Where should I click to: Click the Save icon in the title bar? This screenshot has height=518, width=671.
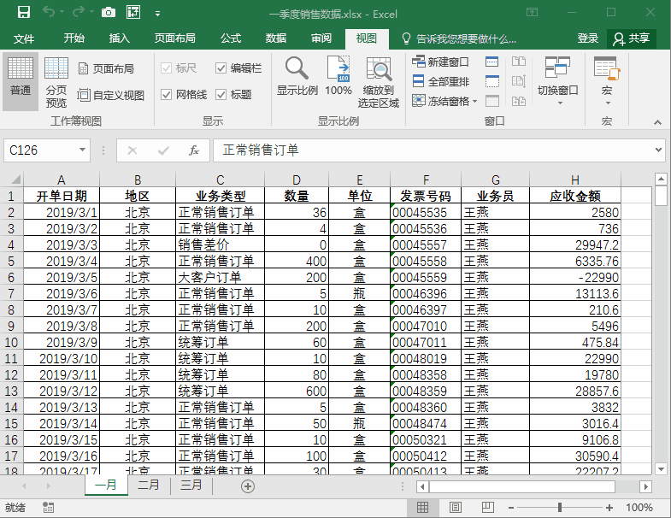[23, 13]
